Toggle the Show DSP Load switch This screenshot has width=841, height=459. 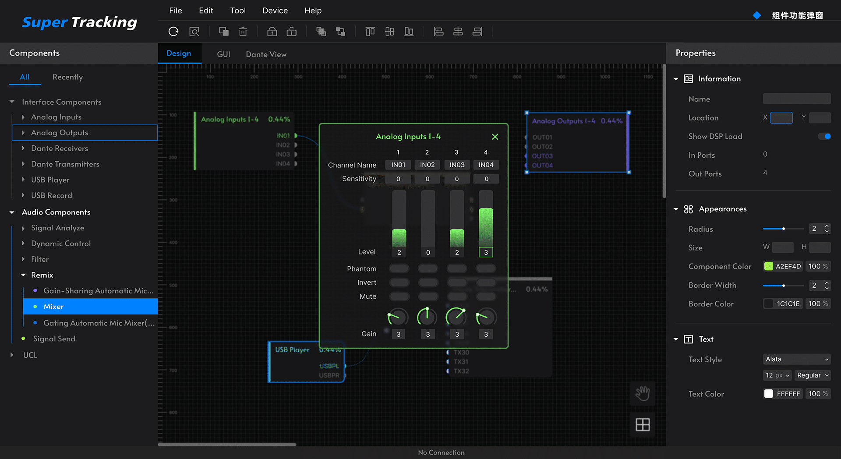[x=824, y=137]
